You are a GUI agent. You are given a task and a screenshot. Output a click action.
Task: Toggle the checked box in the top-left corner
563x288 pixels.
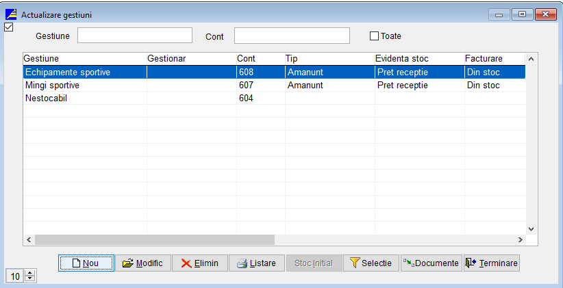[8, 27]
